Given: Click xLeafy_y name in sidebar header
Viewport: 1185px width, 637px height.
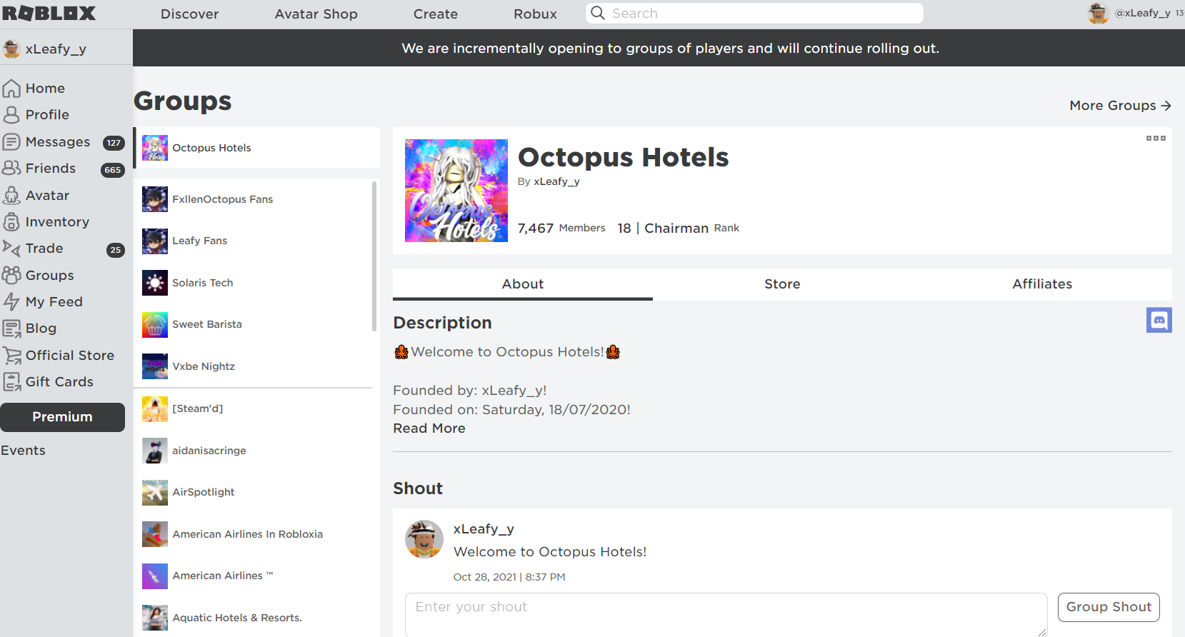Looking at the screenshot, I should [56, 49].
